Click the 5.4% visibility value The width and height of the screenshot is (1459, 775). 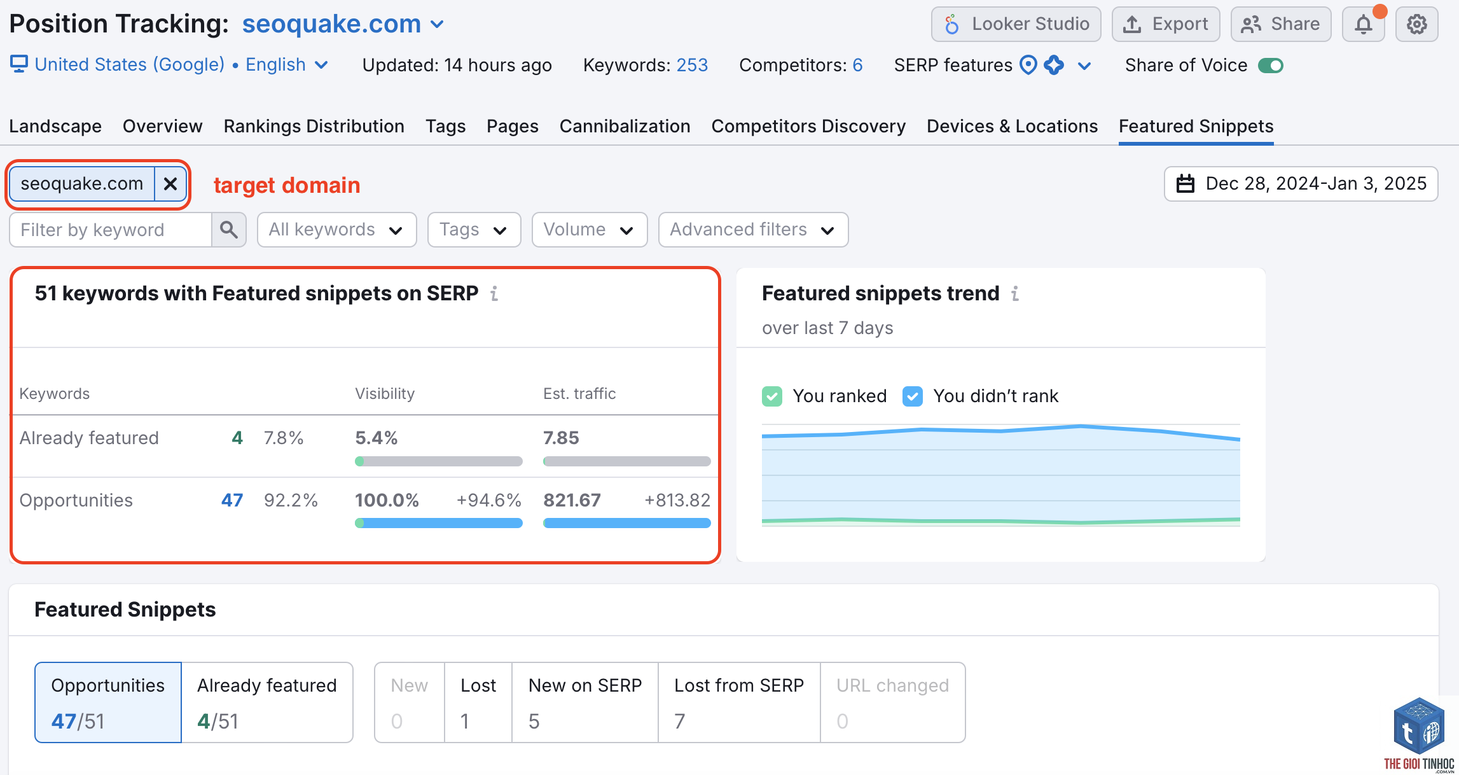tap(376, 438)
